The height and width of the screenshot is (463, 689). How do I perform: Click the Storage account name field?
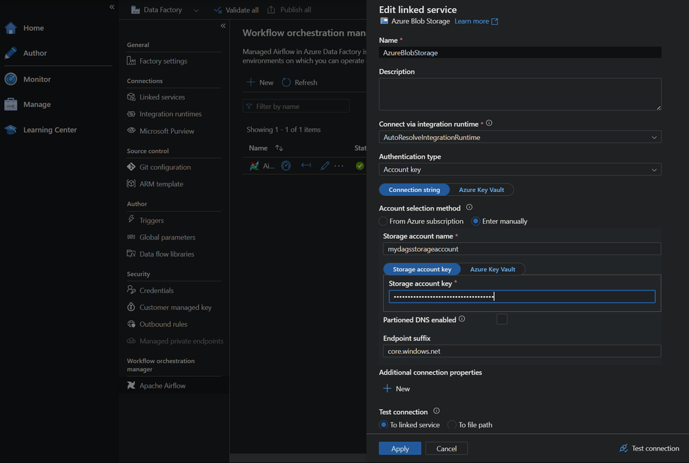tap(521, 249)
